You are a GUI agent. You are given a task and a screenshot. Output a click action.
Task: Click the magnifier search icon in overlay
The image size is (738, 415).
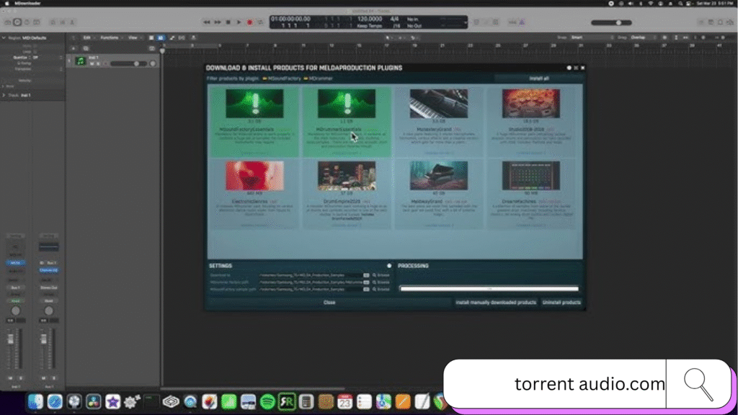698,384
